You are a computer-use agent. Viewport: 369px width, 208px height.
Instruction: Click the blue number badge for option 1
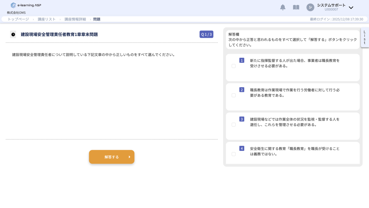pyautogui.click(x=241, y=60)
